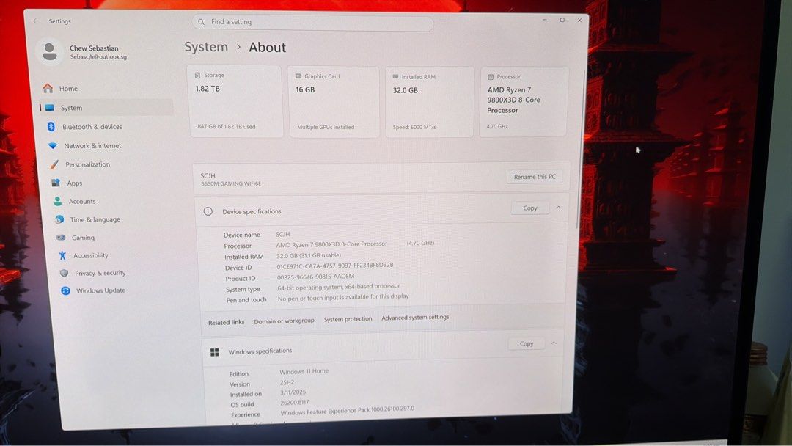792x446 pixels.
Task: Maximize the Settings window
Action: 562,21
